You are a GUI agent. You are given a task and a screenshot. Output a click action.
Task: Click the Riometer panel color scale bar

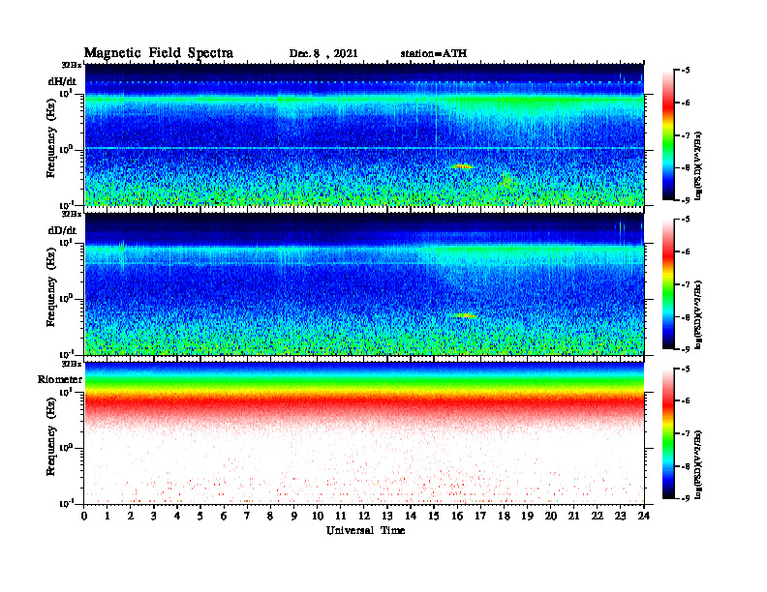pos(668,433)
